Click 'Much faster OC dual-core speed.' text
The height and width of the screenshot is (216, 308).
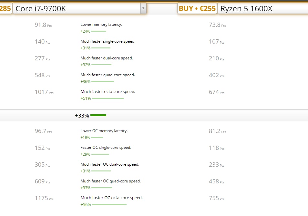(110, 164)
